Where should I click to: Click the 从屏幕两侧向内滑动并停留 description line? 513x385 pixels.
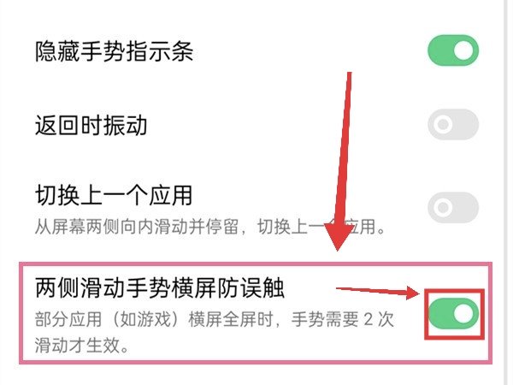[x=210, y=226]
